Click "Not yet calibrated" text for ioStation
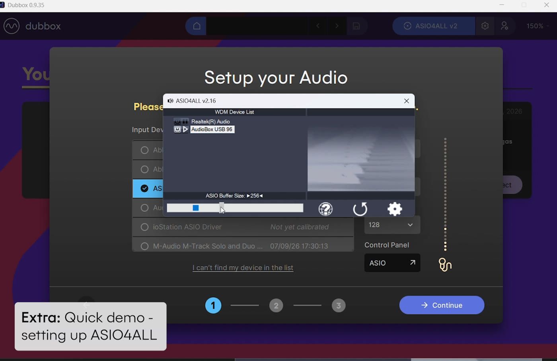Screen dimensions: 557x361 point(299,227)
